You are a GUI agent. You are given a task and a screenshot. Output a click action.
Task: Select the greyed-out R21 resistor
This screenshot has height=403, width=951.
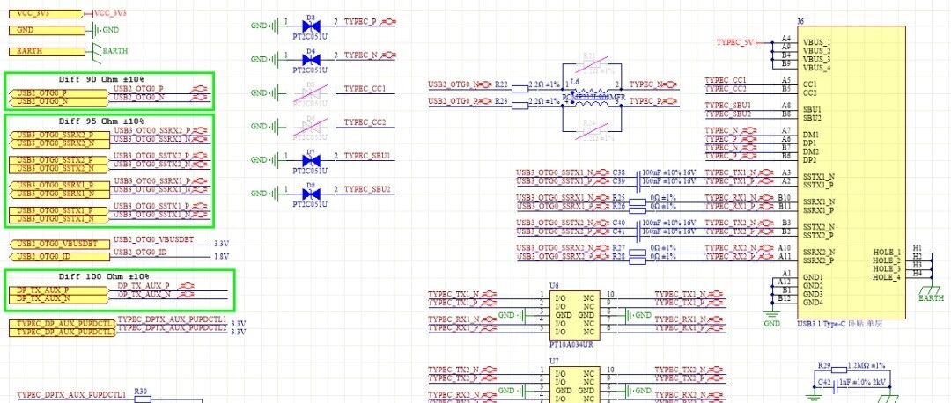coord(593,62)
